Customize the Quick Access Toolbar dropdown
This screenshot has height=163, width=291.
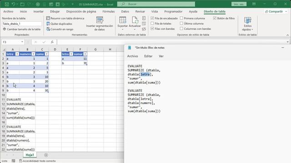point(72,4)
